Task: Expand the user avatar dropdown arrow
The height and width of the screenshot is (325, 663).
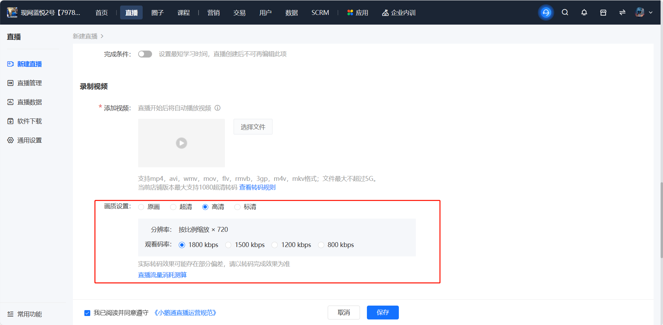Action: pos(651,12)
